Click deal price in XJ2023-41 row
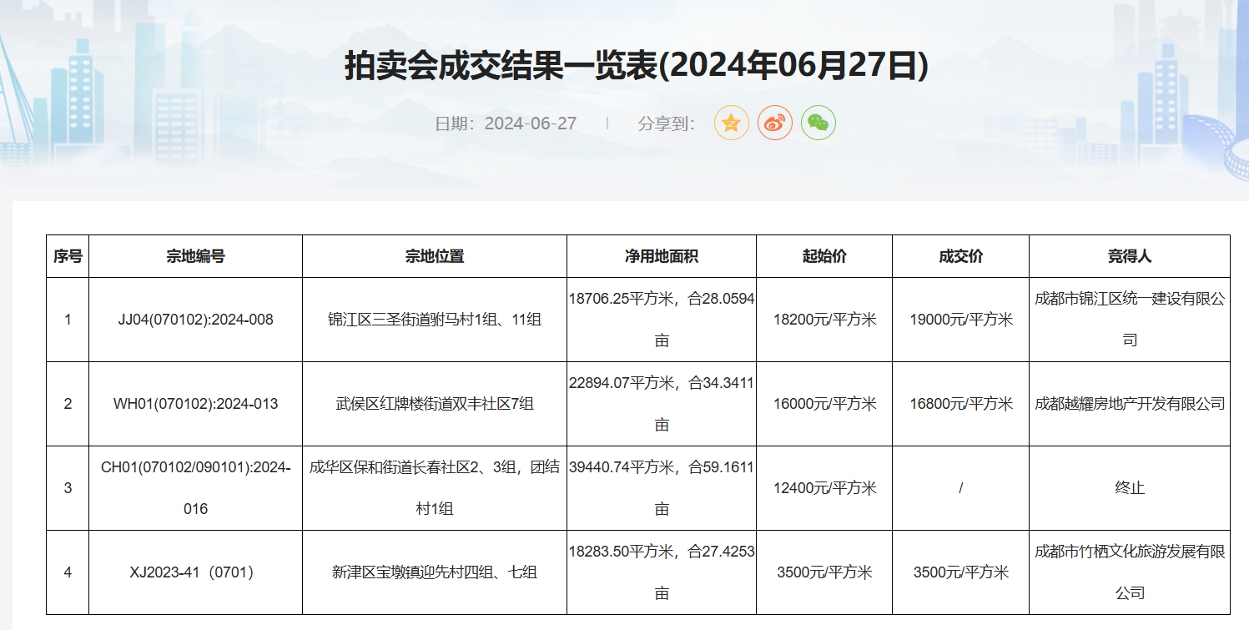The image size is (1249, 630). tap(961, 572)
